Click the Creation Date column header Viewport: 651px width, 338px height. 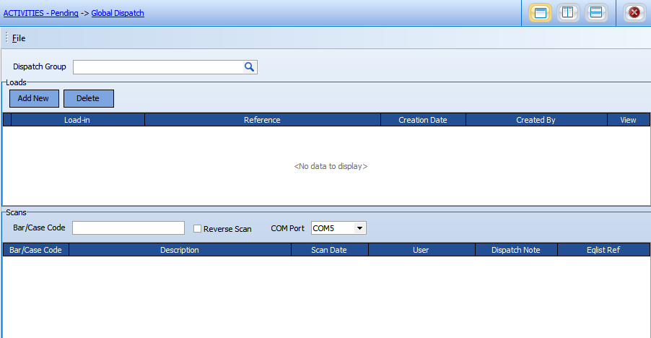click(423, 120)
